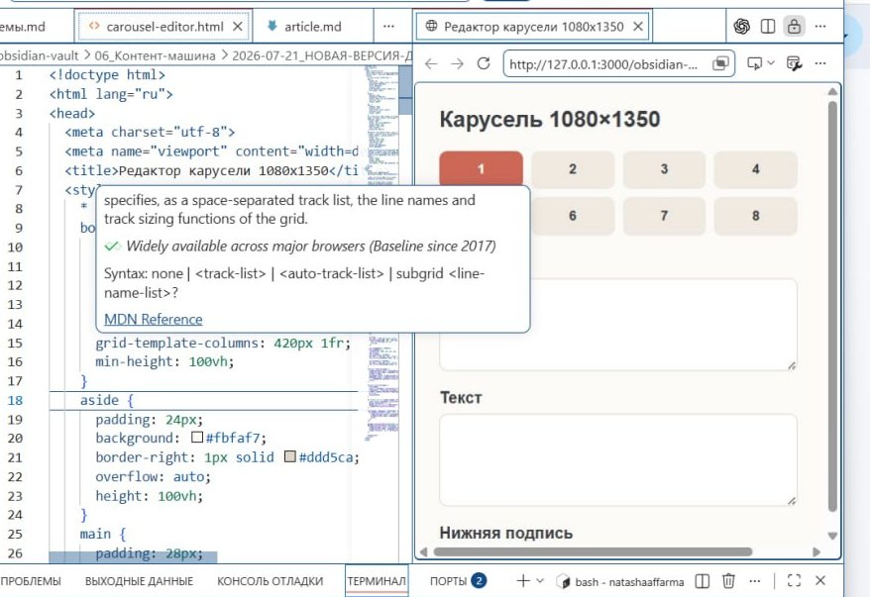The width and height of the screenshot is (870, 597).
Task: Click the scroll-right arrow of preview horizontal scrollbar
Action: coord(816,552)
